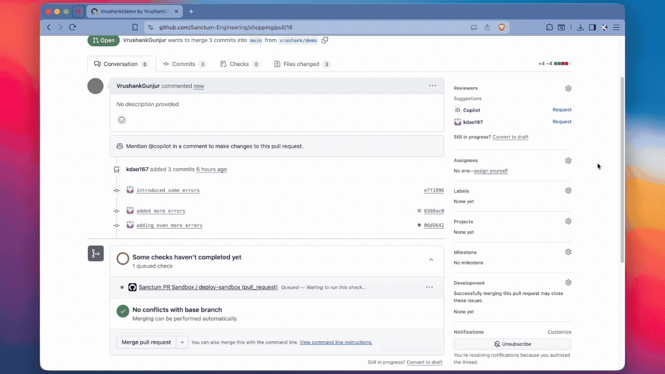Open the comment options ellipsis menu
665x374 pixels.
pyautogui.click(x=432, y=86)
